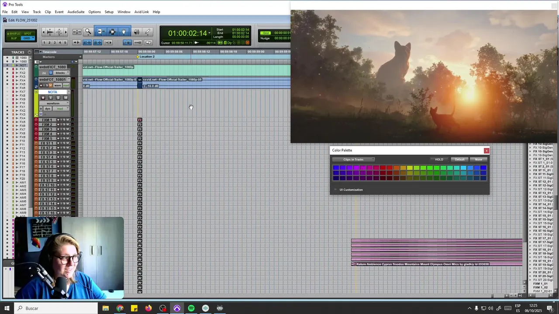This screenshot has width=559, height=314.
Task: Select the Pencil tool
Action: pos(147,32)
